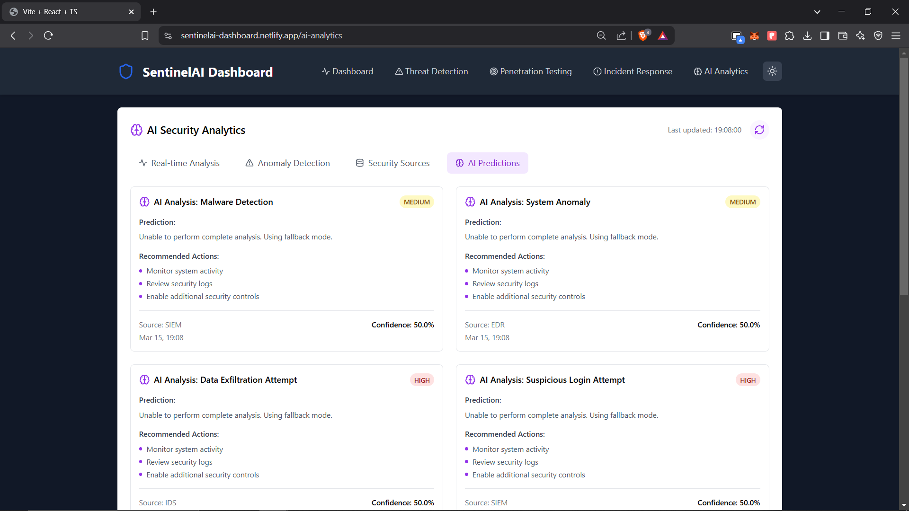Viewport: 909px width, 511px height.
Task: Refresh the AI Security Analytics data
Action: pos(759,130)
